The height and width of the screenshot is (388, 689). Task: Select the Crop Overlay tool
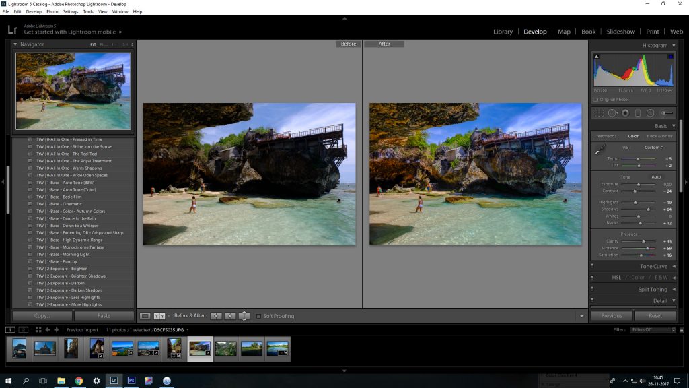[x=599, y=113]
